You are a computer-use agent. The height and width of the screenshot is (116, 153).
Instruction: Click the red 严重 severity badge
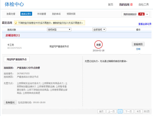point(142,14)
